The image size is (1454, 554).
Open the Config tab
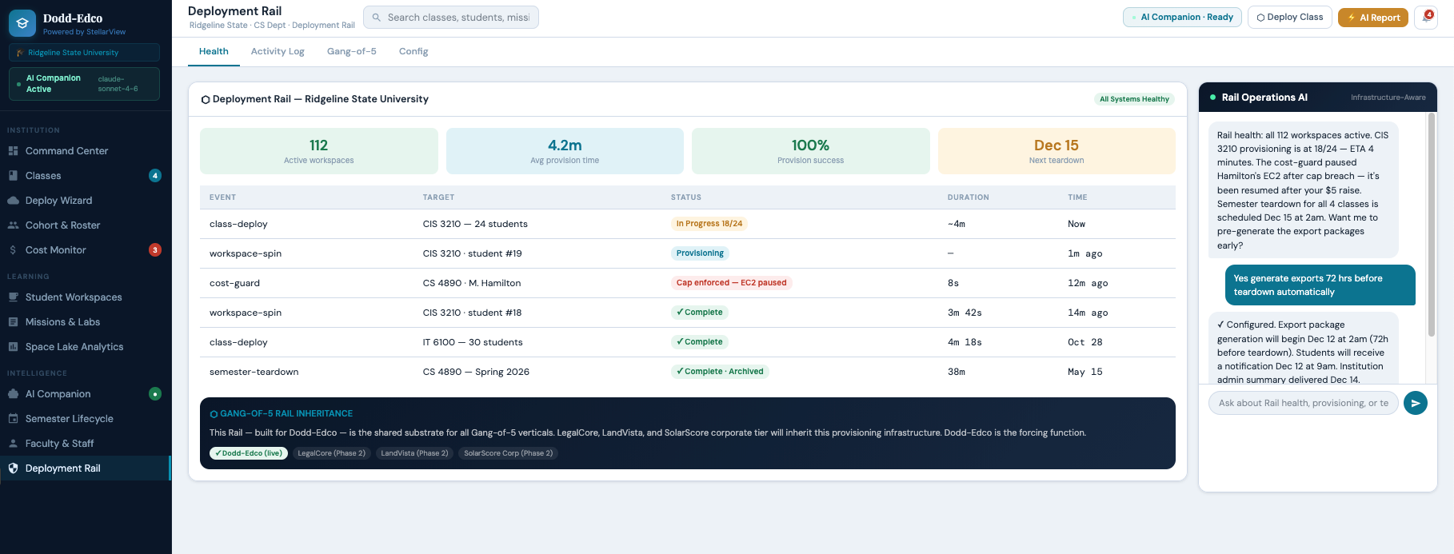(413, 51)
